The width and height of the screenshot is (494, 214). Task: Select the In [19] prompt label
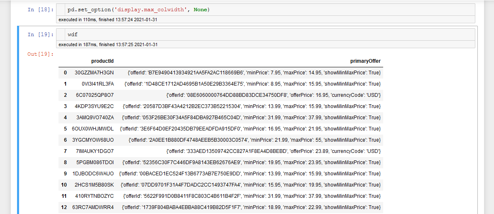pos(41,34)
